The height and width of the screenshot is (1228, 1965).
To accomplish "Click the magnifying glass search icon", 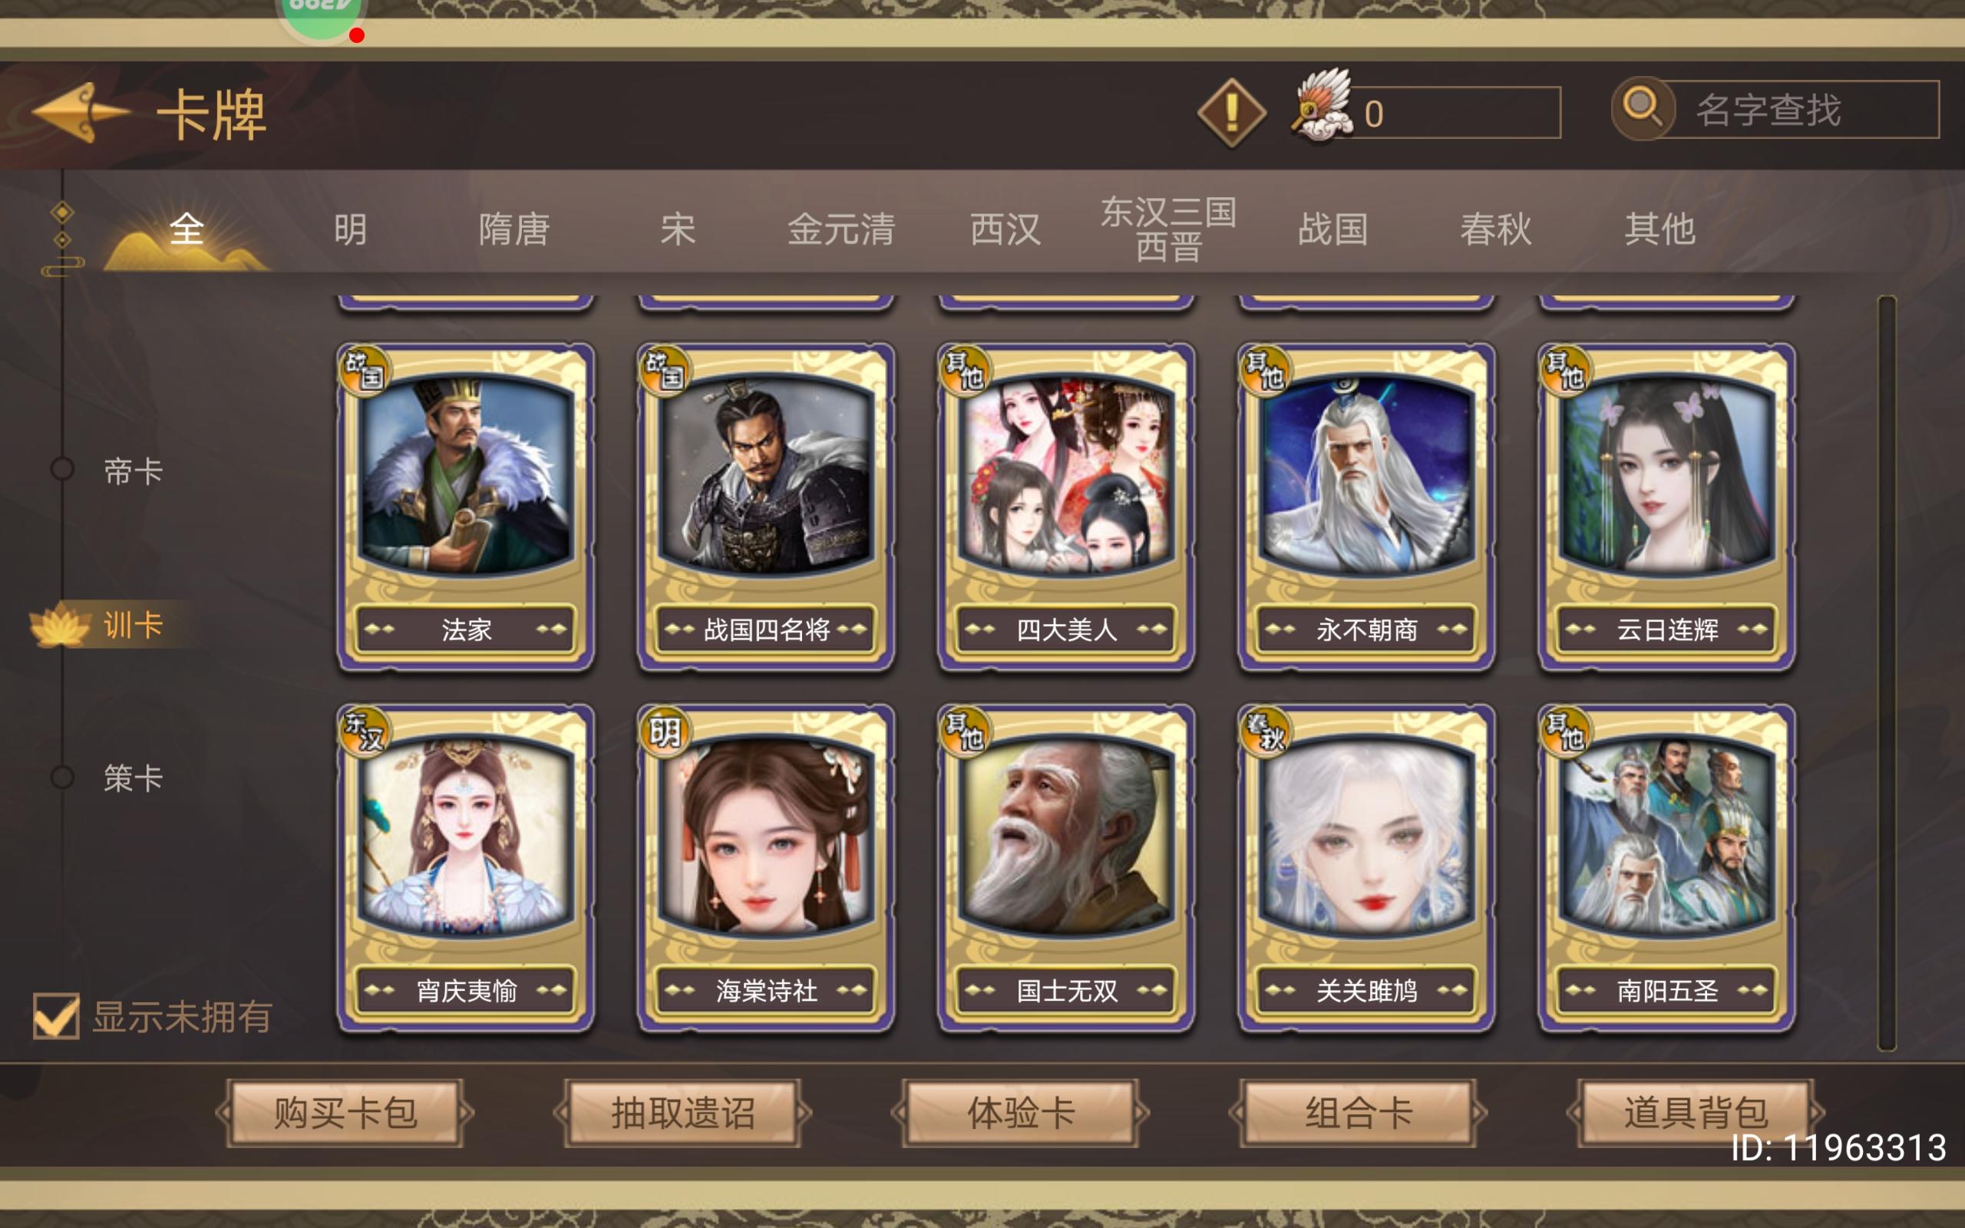I will [x=1643, y=107].
